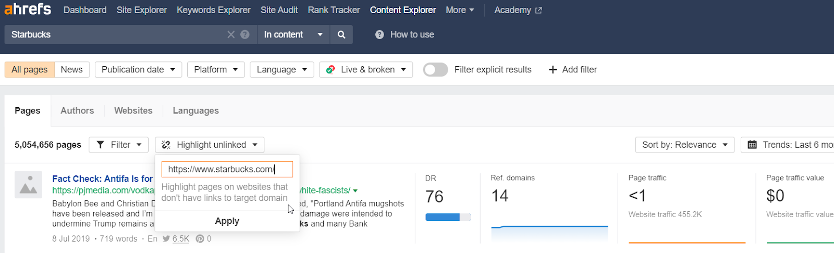This screenshot has height=253, width=834.
Task: Clear the Starbucks search query with X
Action: pos(231,34)
